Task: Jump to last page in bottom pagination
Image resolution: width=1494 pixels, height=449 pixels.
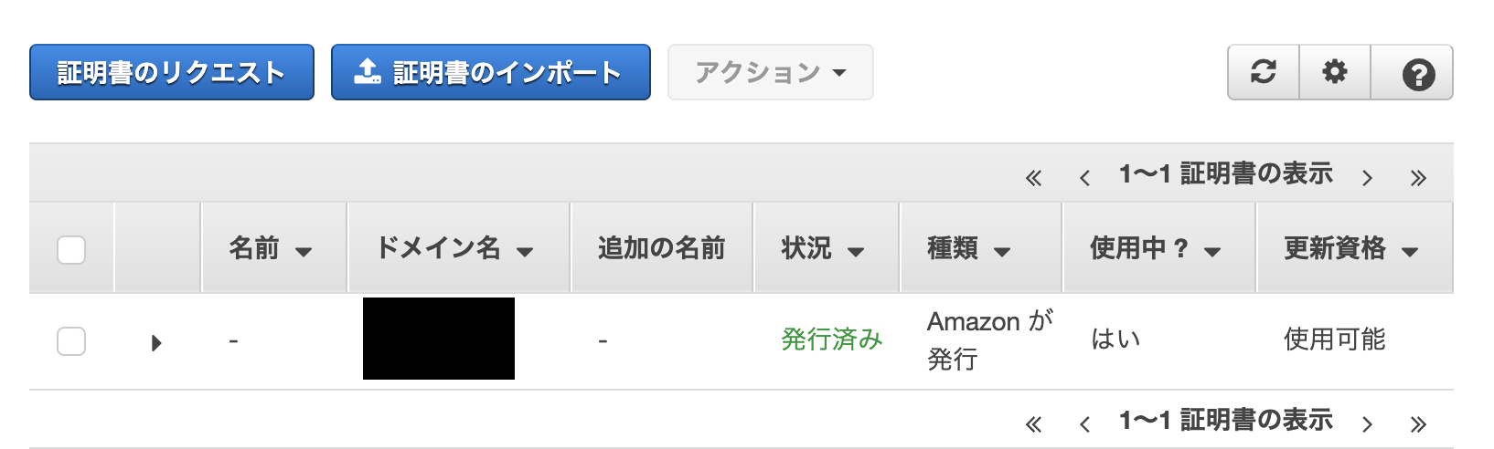Action: coord(1418,423)
